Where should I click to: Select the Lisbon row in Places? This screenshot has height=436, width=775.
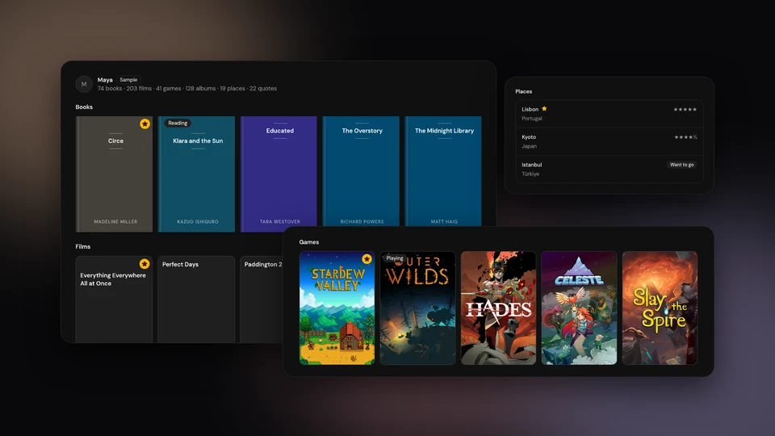click(x=609, y=114)
